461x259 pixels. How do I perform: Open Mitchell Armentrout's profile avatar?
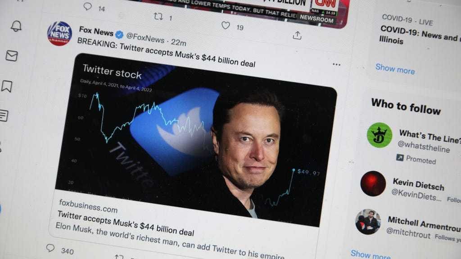[x=368, y=222]
